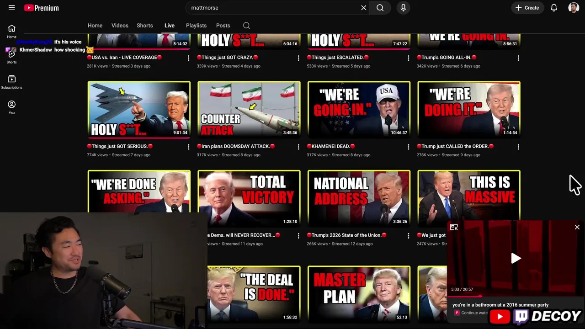Click title Trump's 2026 State of the Union
Viewport: 585px width, 329px height.
[x=347, y=235]
